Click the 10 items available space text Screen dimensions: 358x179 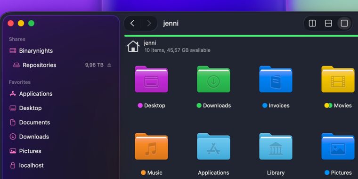click(177, 50)
